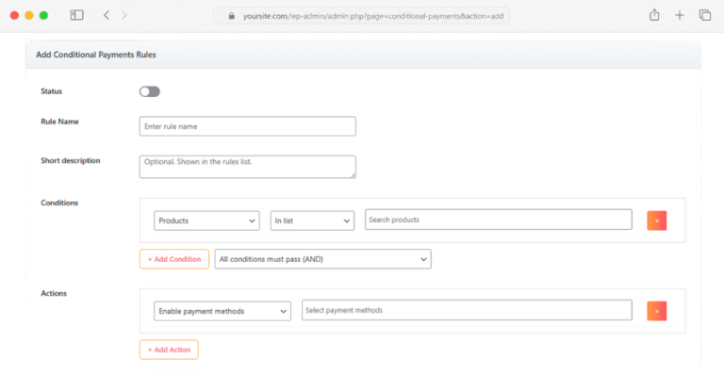Image resolution: width=724 pixels, height=375 pixels.
Task: Open the Products condition type dropdown
Action: click(x=206, y=220)
